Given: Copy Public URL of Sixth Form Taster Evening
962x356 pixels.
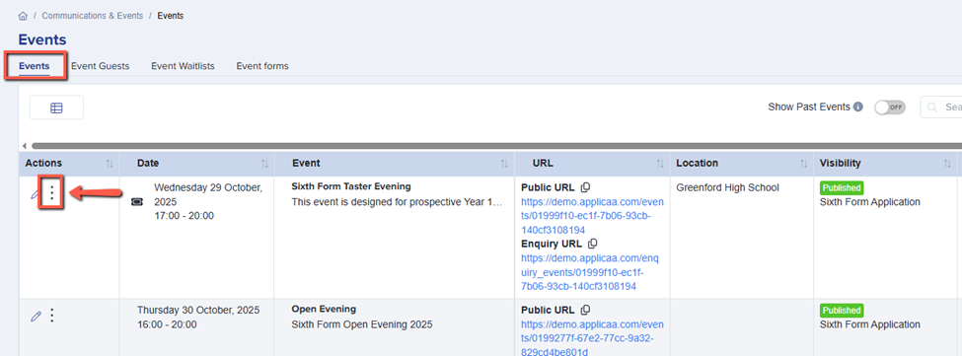Looking at the screenshot, I should point(585,187).
